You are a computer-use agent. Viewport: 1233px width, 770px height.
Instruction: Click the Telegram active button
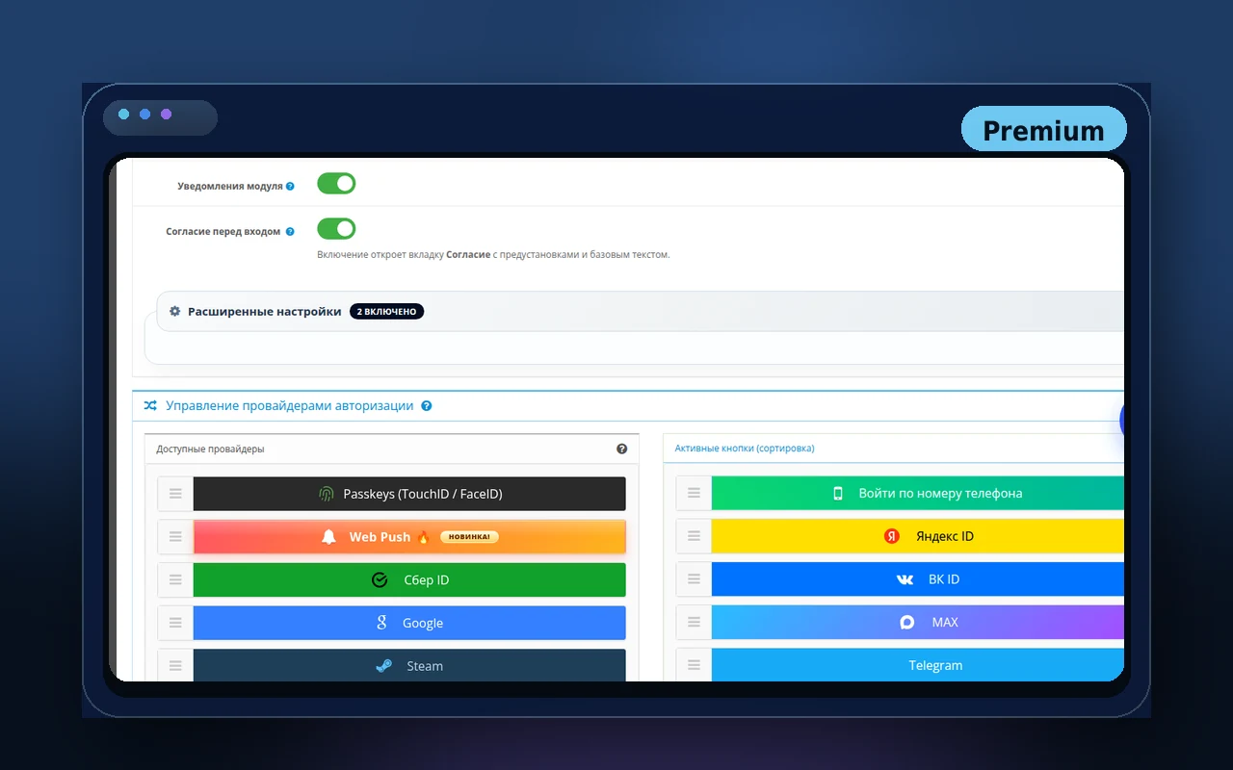tap(917, 665)
